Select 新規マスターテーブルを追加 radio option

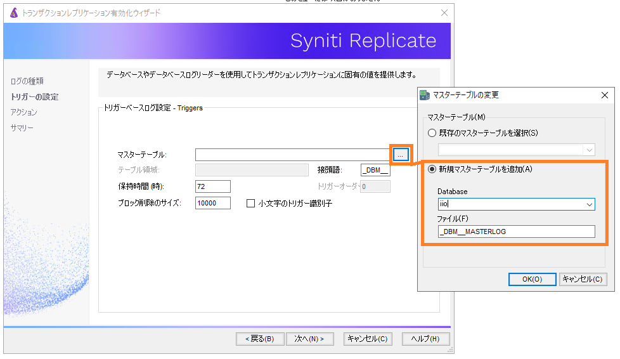pyautogui.click(x=432, y=169)
